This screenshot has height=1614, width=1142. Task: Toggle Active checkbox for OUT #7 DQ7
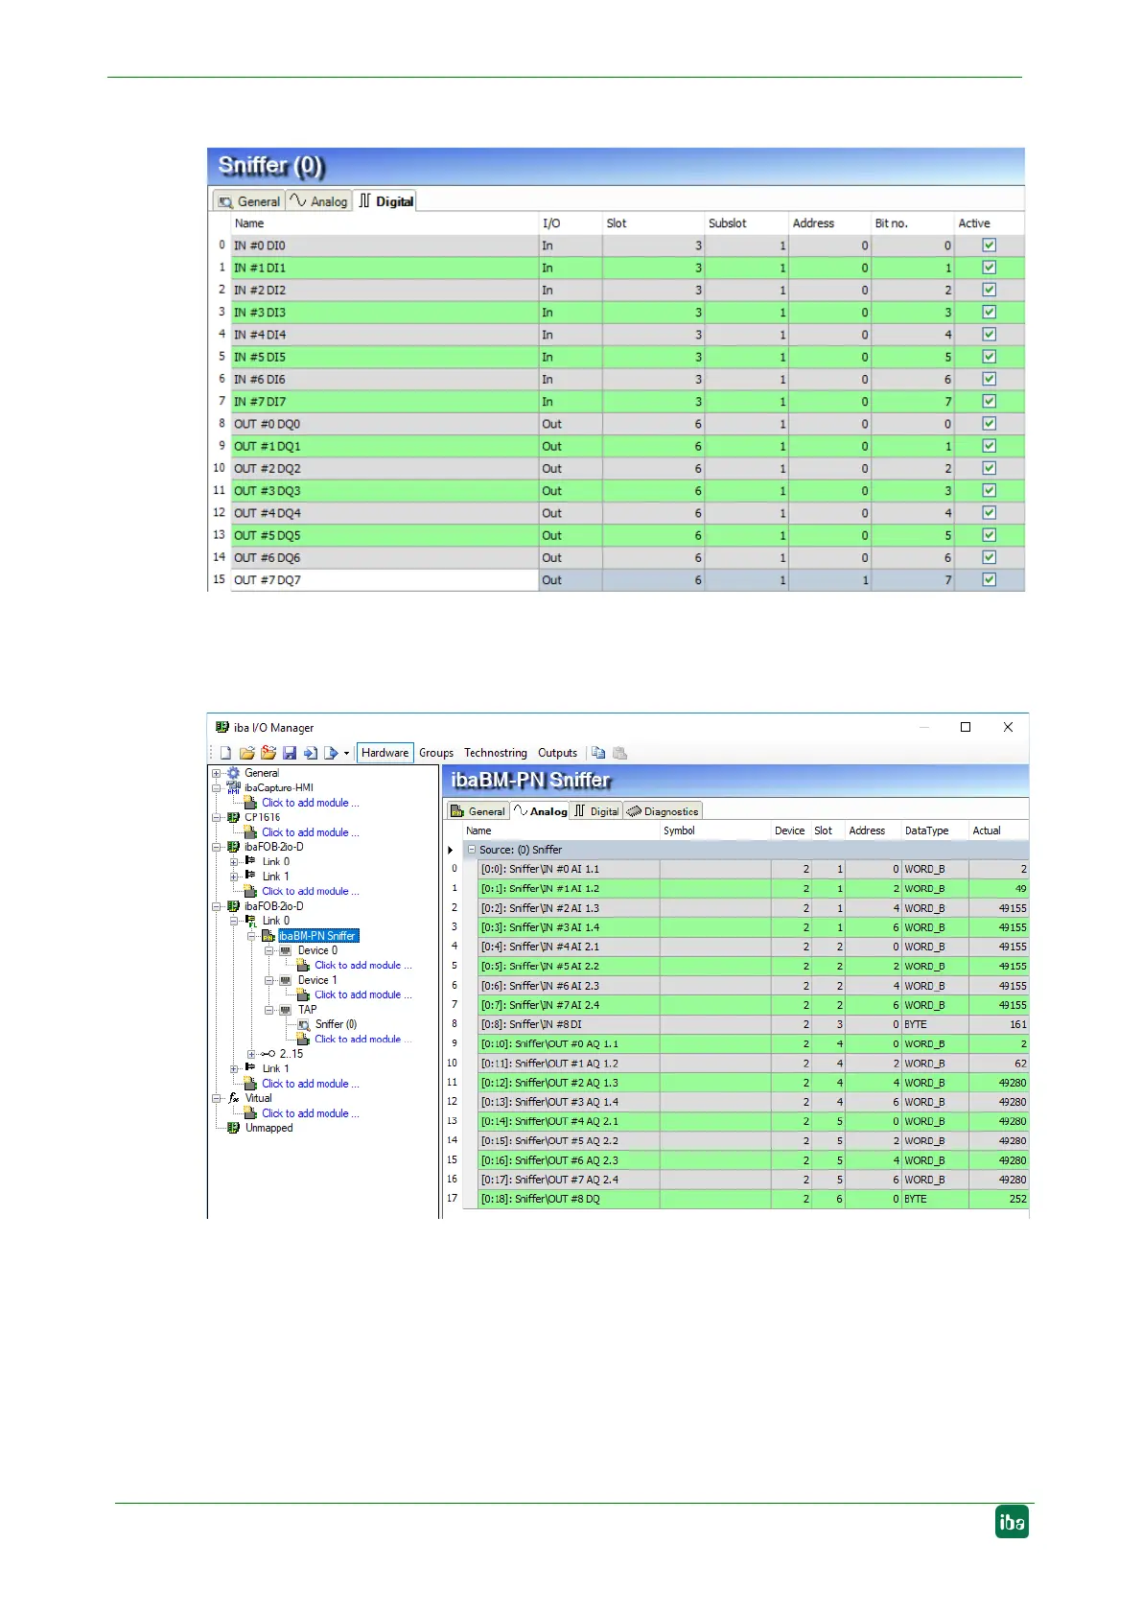989,580
